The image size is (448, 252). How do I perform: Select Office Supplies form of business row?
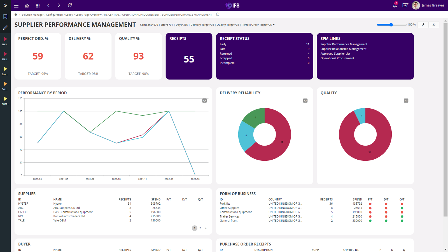(x=315, y=208)
